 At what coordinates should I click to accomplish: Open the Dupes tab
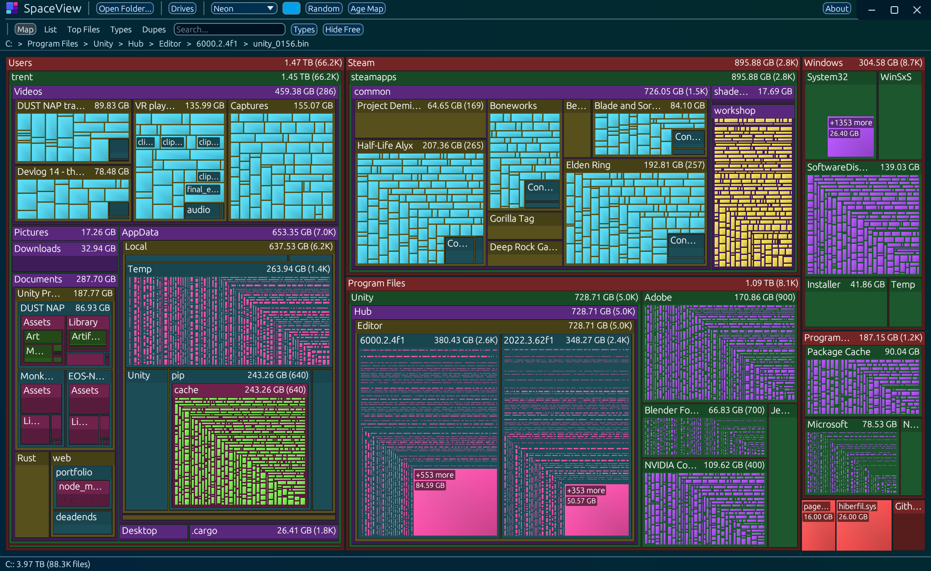pos(154,29)
